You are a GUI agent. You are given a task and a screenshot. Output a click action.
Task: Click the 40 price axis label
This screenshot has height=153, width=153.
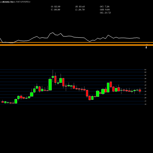[x=145, y=85]
